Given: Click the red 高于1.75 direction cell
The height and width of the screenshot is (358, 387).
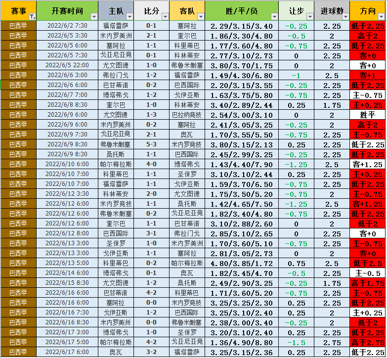Looking at the screenshot, I should [x=368, y=283].
